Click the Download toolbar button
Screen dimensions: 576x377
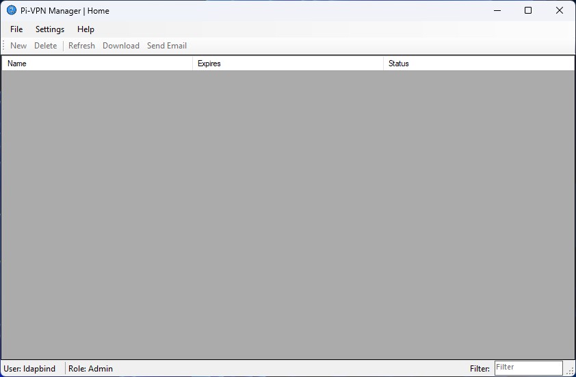pos(121,46)
